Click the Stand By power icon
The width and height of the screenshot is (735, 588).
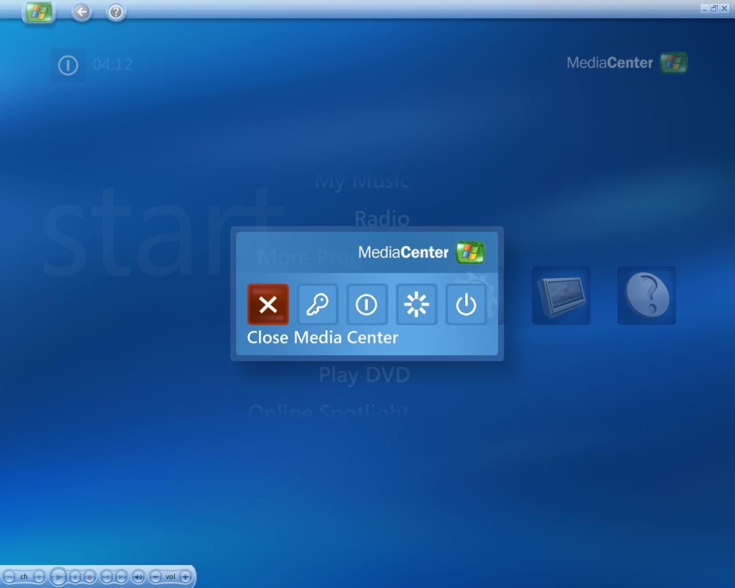(x=466, y=304)
